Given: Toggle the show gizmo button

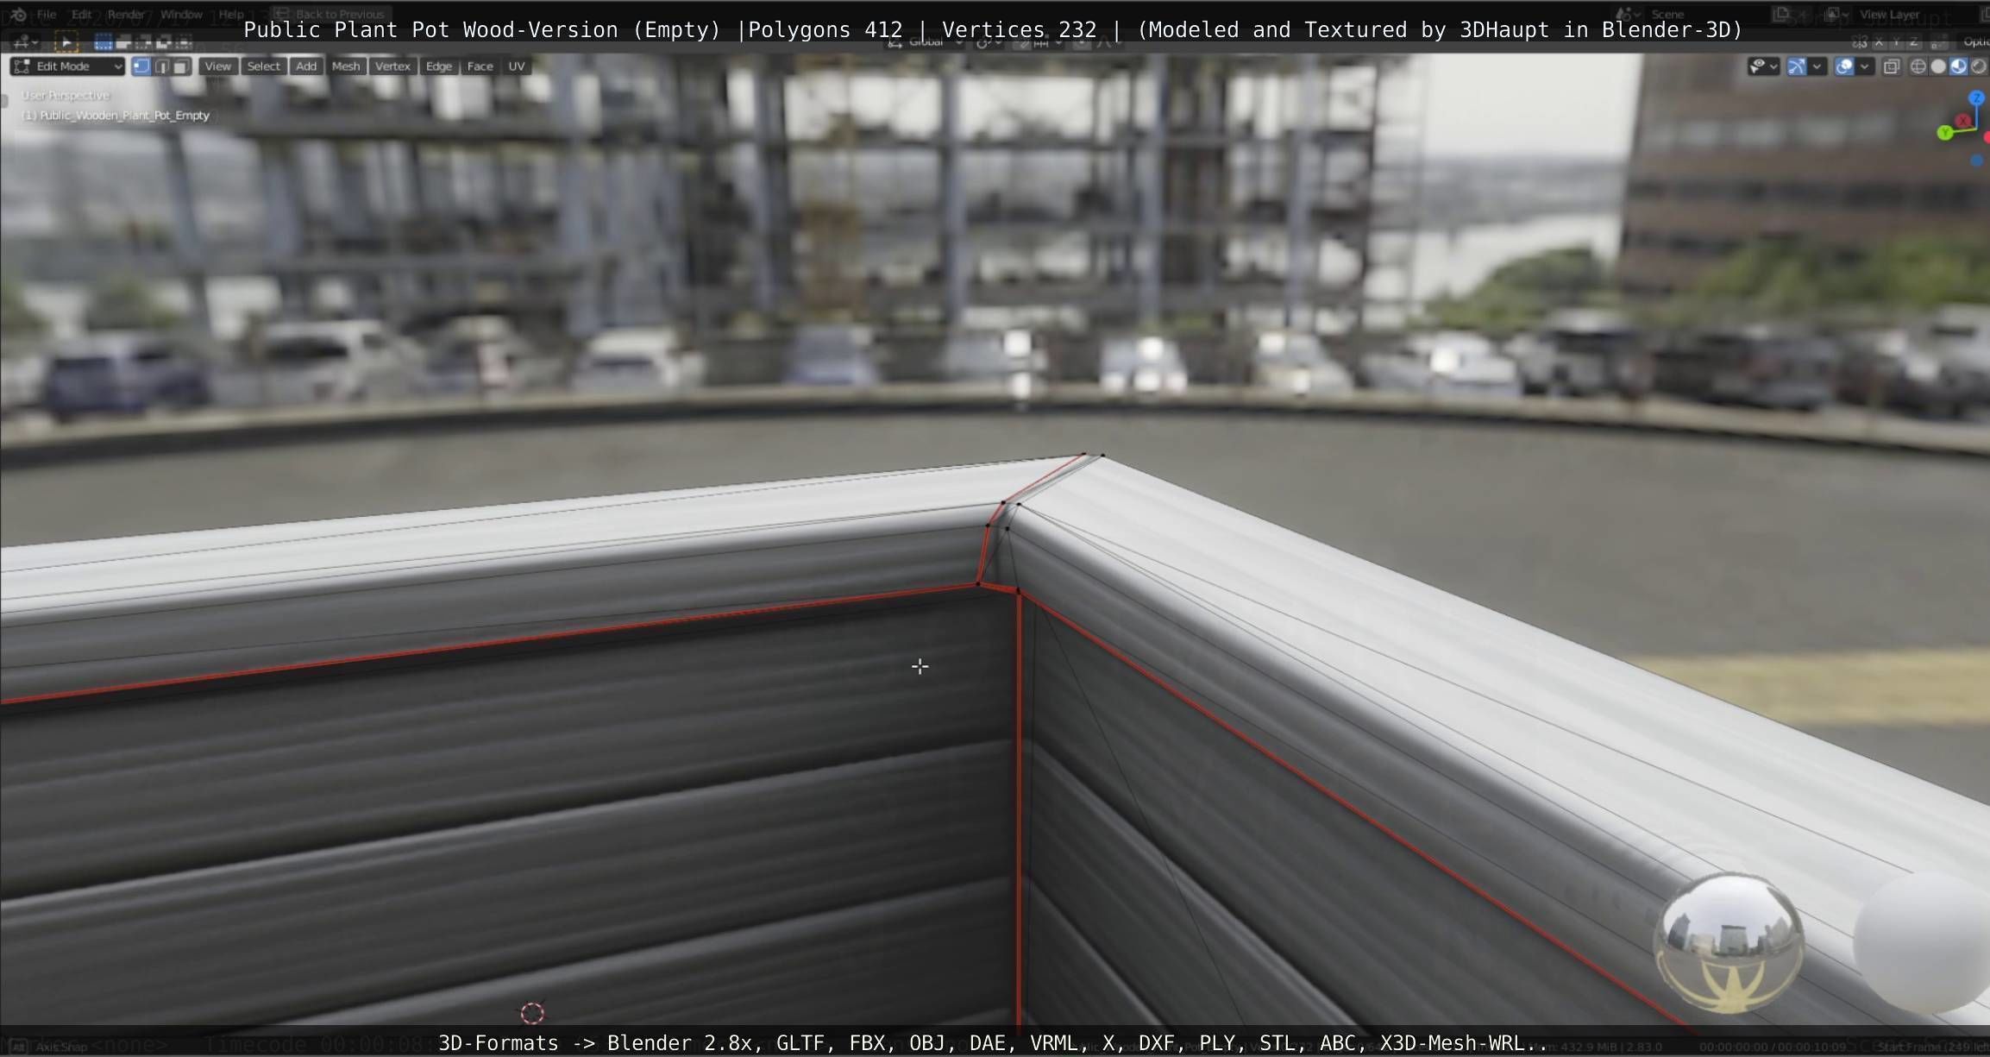Looking at the screenshot, I should click(x=1797, y=66).
